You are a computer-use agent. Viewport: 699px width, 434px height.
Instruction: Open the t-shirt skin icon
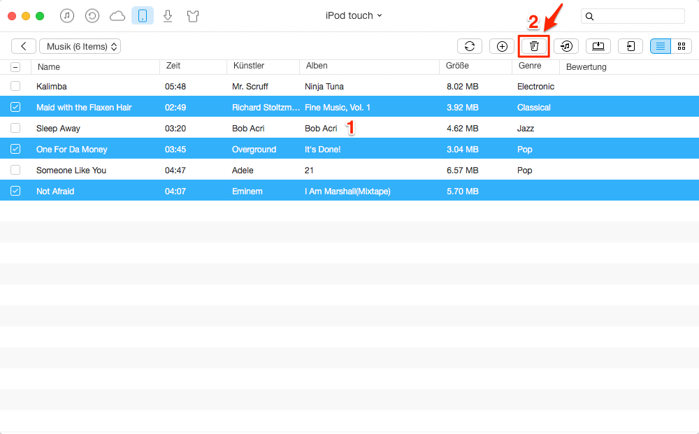pos(193,17)
